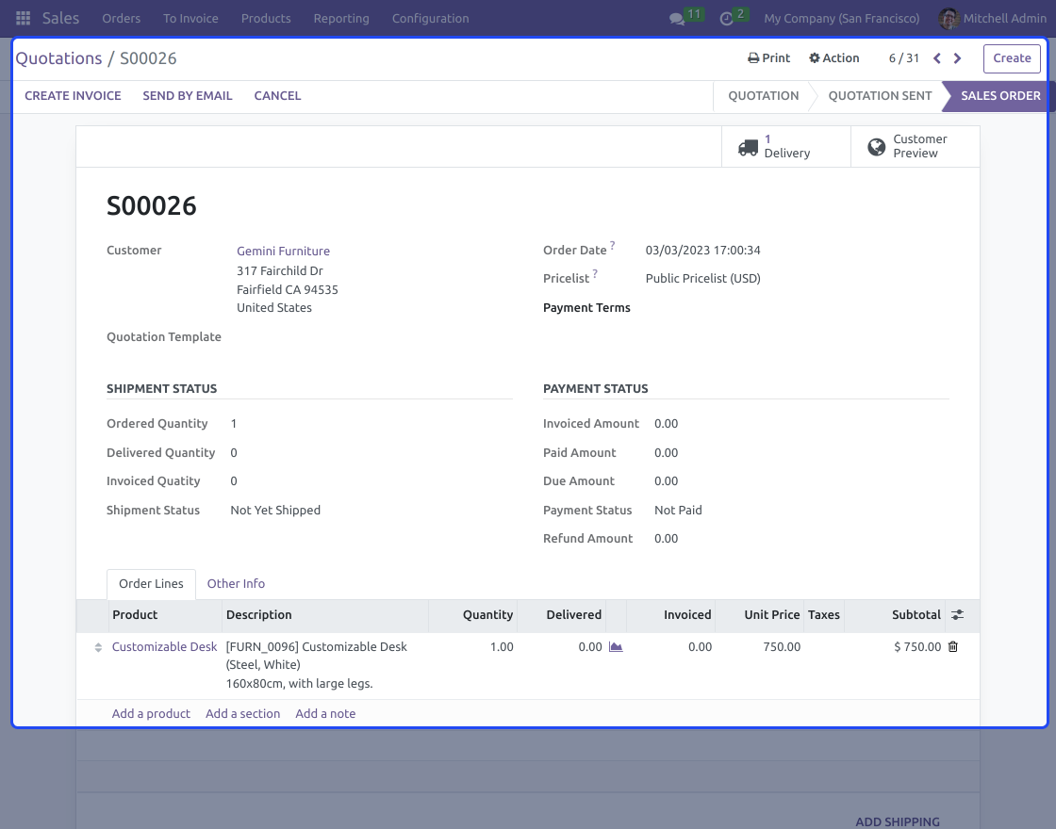Click the Quotation status stage
This screenshot has height=829, width=1056.
763,95
